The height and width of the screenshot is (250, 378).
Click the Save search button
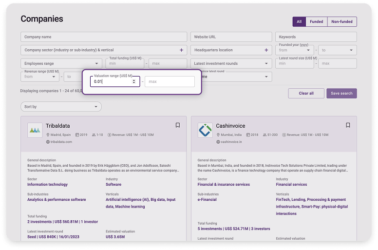(x=341, y=93)
